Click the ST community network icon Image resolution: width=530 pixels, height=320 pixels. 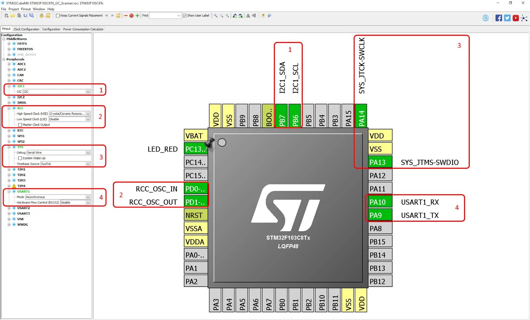tap(524, 18)
